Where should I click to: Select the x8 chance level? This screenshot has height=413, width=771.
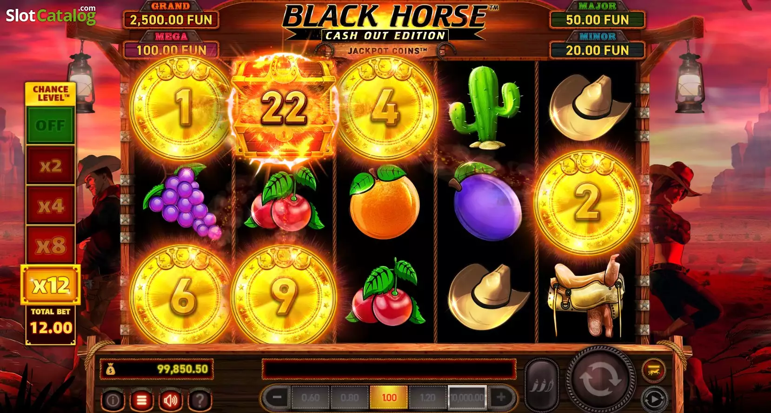pos(50,245)
